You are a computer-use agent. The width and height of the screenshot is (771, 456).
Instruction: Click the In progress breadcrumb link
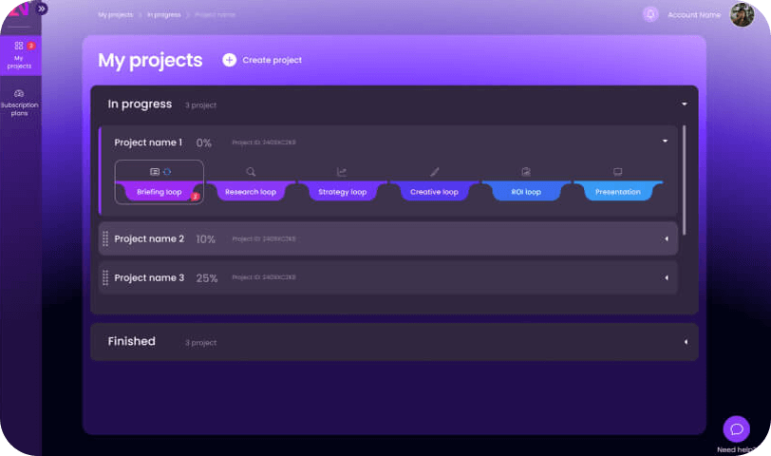pos(163,15)
